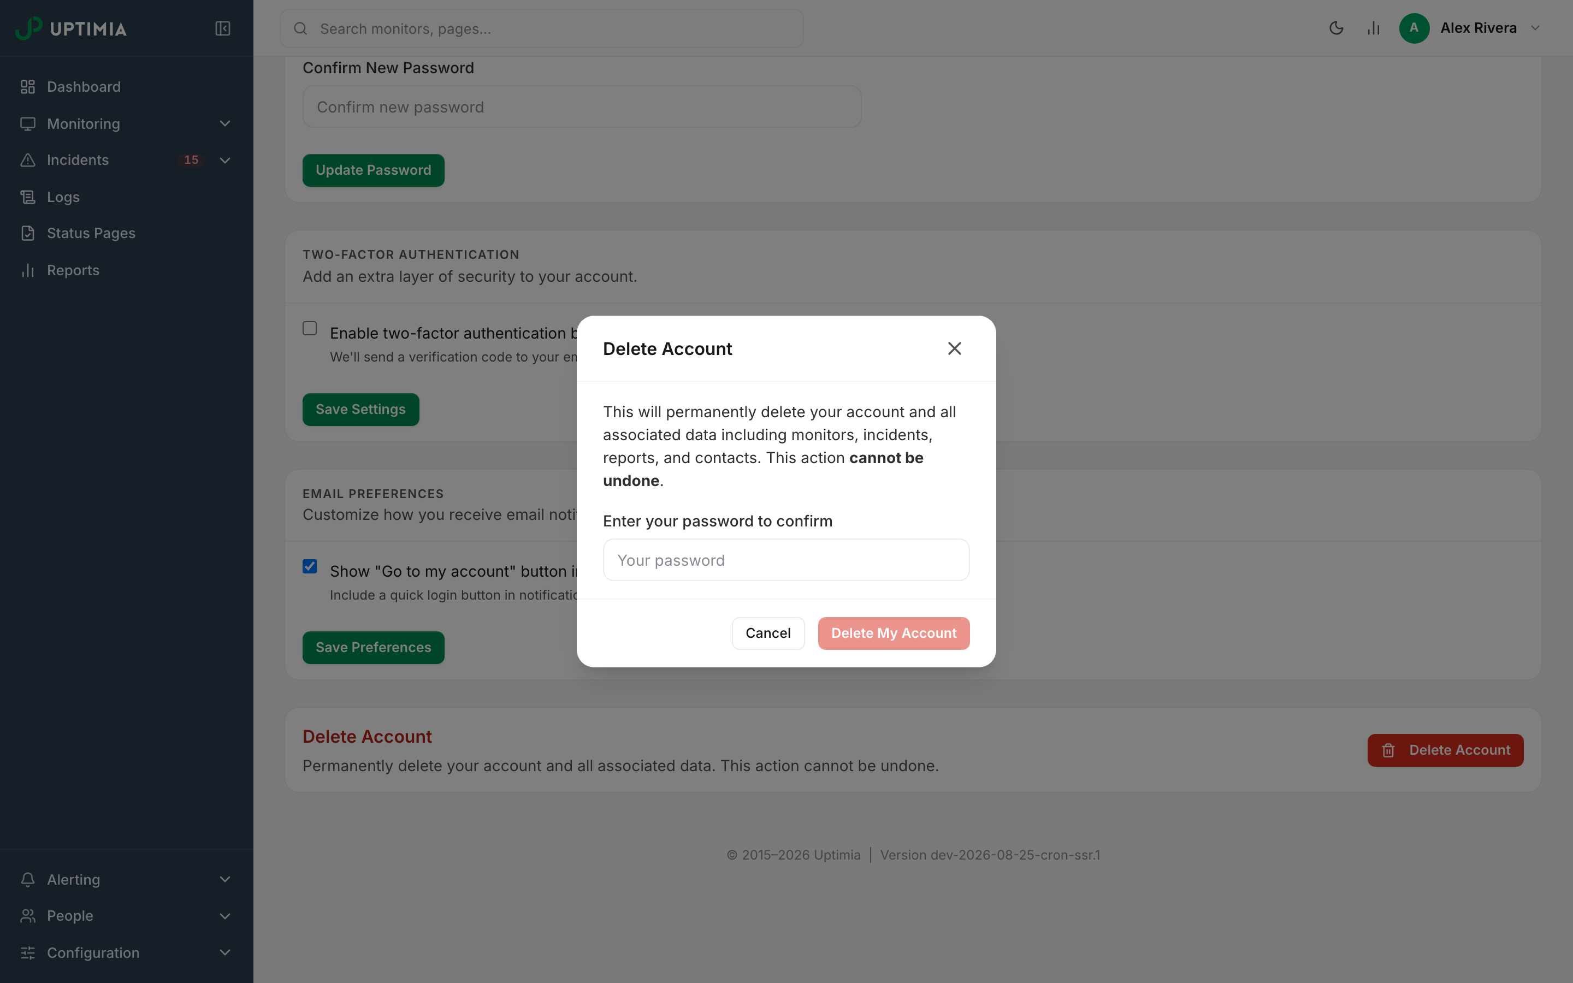Open Dashboard from the sidebar
1573x983 pixels.
pos(126,86)
